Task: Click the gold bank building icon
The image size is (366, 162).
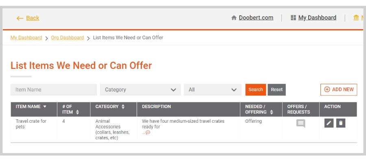Action: [x=356, y=18]
